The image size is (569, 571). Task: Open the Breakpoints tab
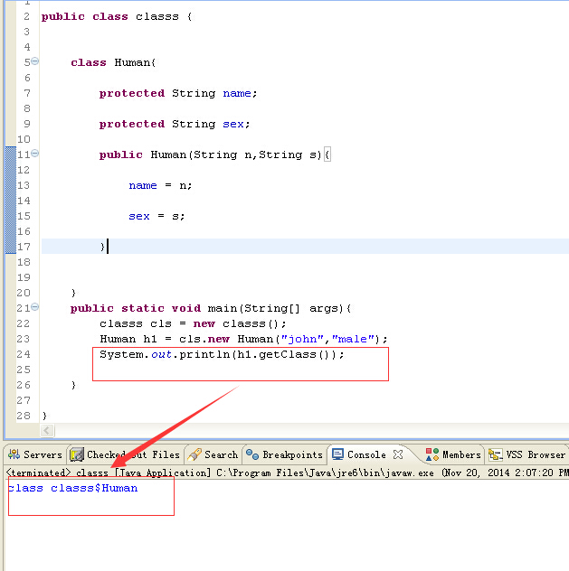(284, 454)
